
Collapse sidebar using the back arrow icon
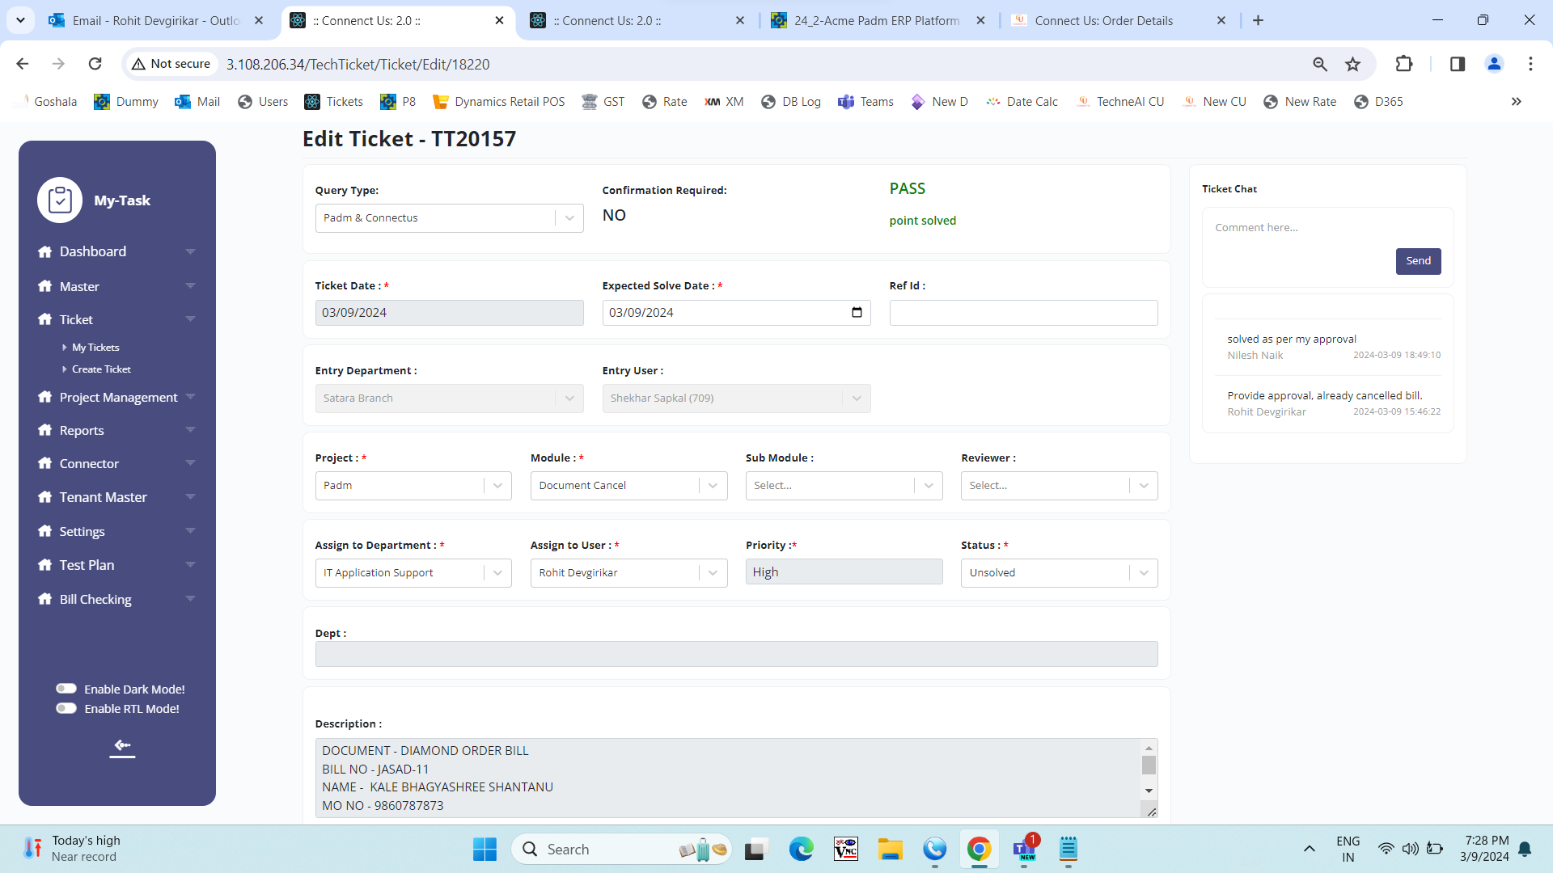123,745
